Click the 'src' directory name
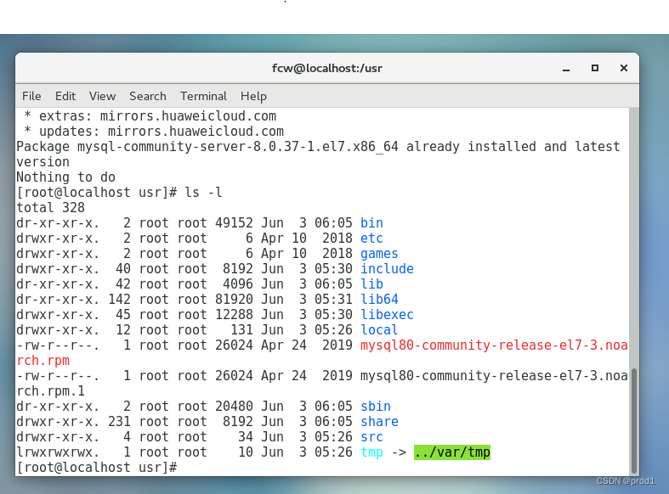 (371, 437)
